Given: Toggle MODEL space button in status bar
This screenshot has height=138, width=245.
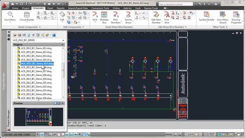Looking at the screenshot, I should [169, 135].
